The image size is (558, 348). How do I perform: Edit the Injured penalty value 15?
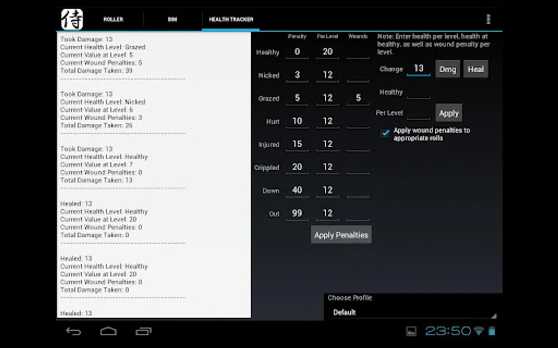[x=297, y=144]
